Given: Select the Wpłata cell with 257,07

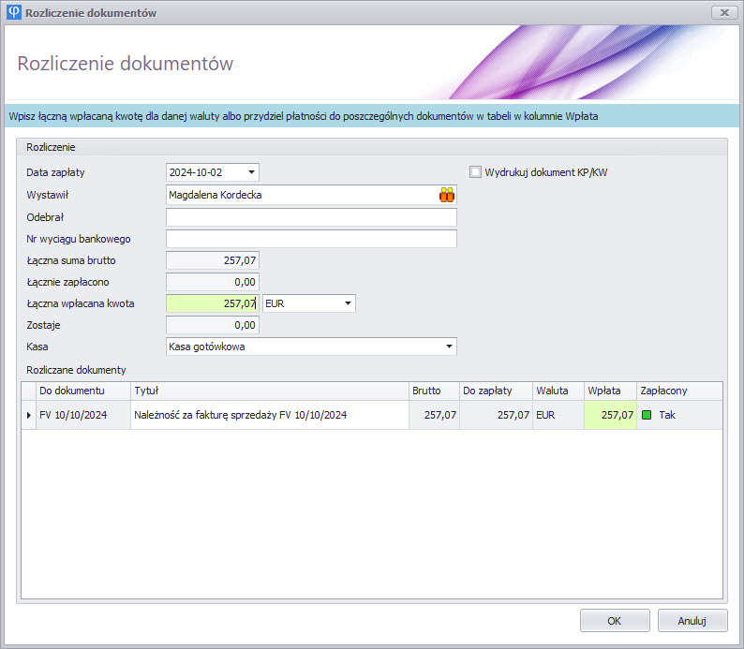Looking at the screenshot, I should point(609,415).
